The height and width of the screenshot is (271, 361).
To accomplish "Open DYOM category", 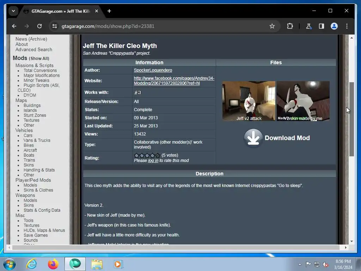I will [30, 95].
